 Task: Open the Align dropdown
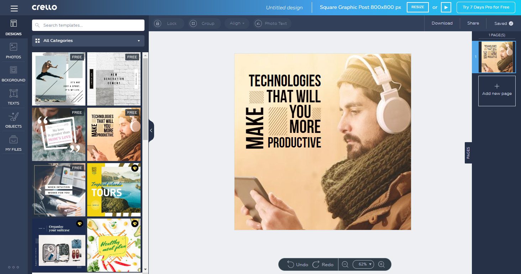(x=236, y=23)
